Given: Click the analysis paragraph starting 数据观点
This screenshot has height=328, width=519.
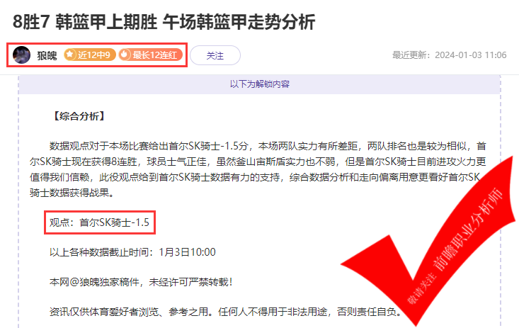Looking at the screenshot, I should click(258, 169).
